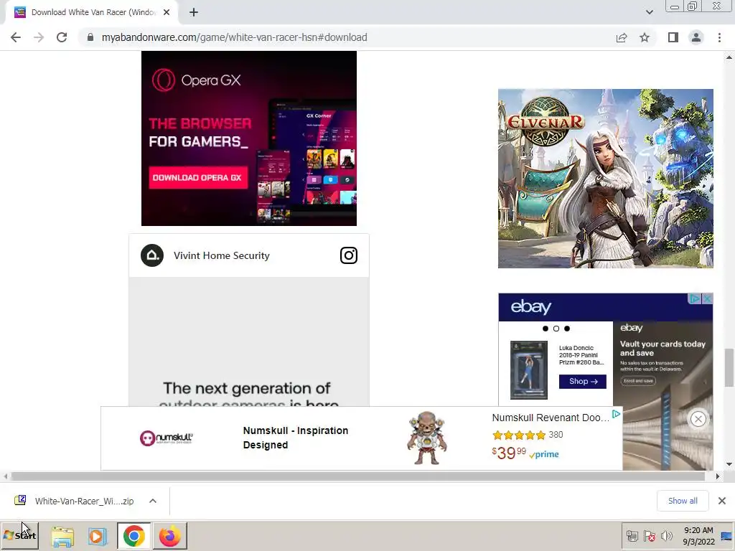Select the third carousel dot in eBay ad
Image resolution: width=735 pixels, height=551 pixels.
(x=567, y=329)
